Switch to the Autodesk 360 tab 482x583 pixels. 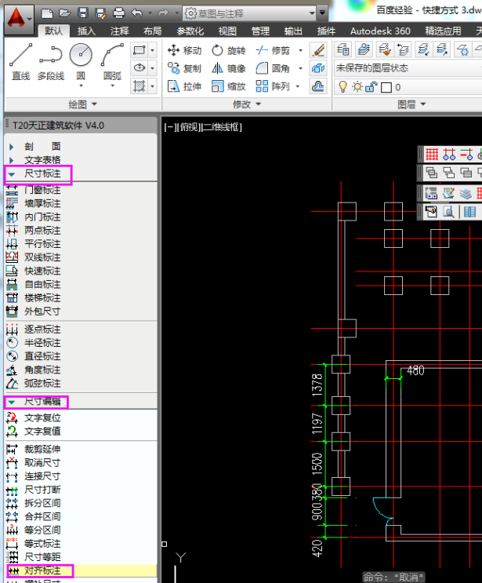pyautogui.click(x=380, y=31)
